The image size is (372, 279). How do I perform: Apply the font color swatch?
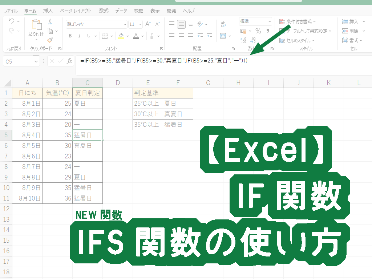pyautogui.click(x=136, y=36)
